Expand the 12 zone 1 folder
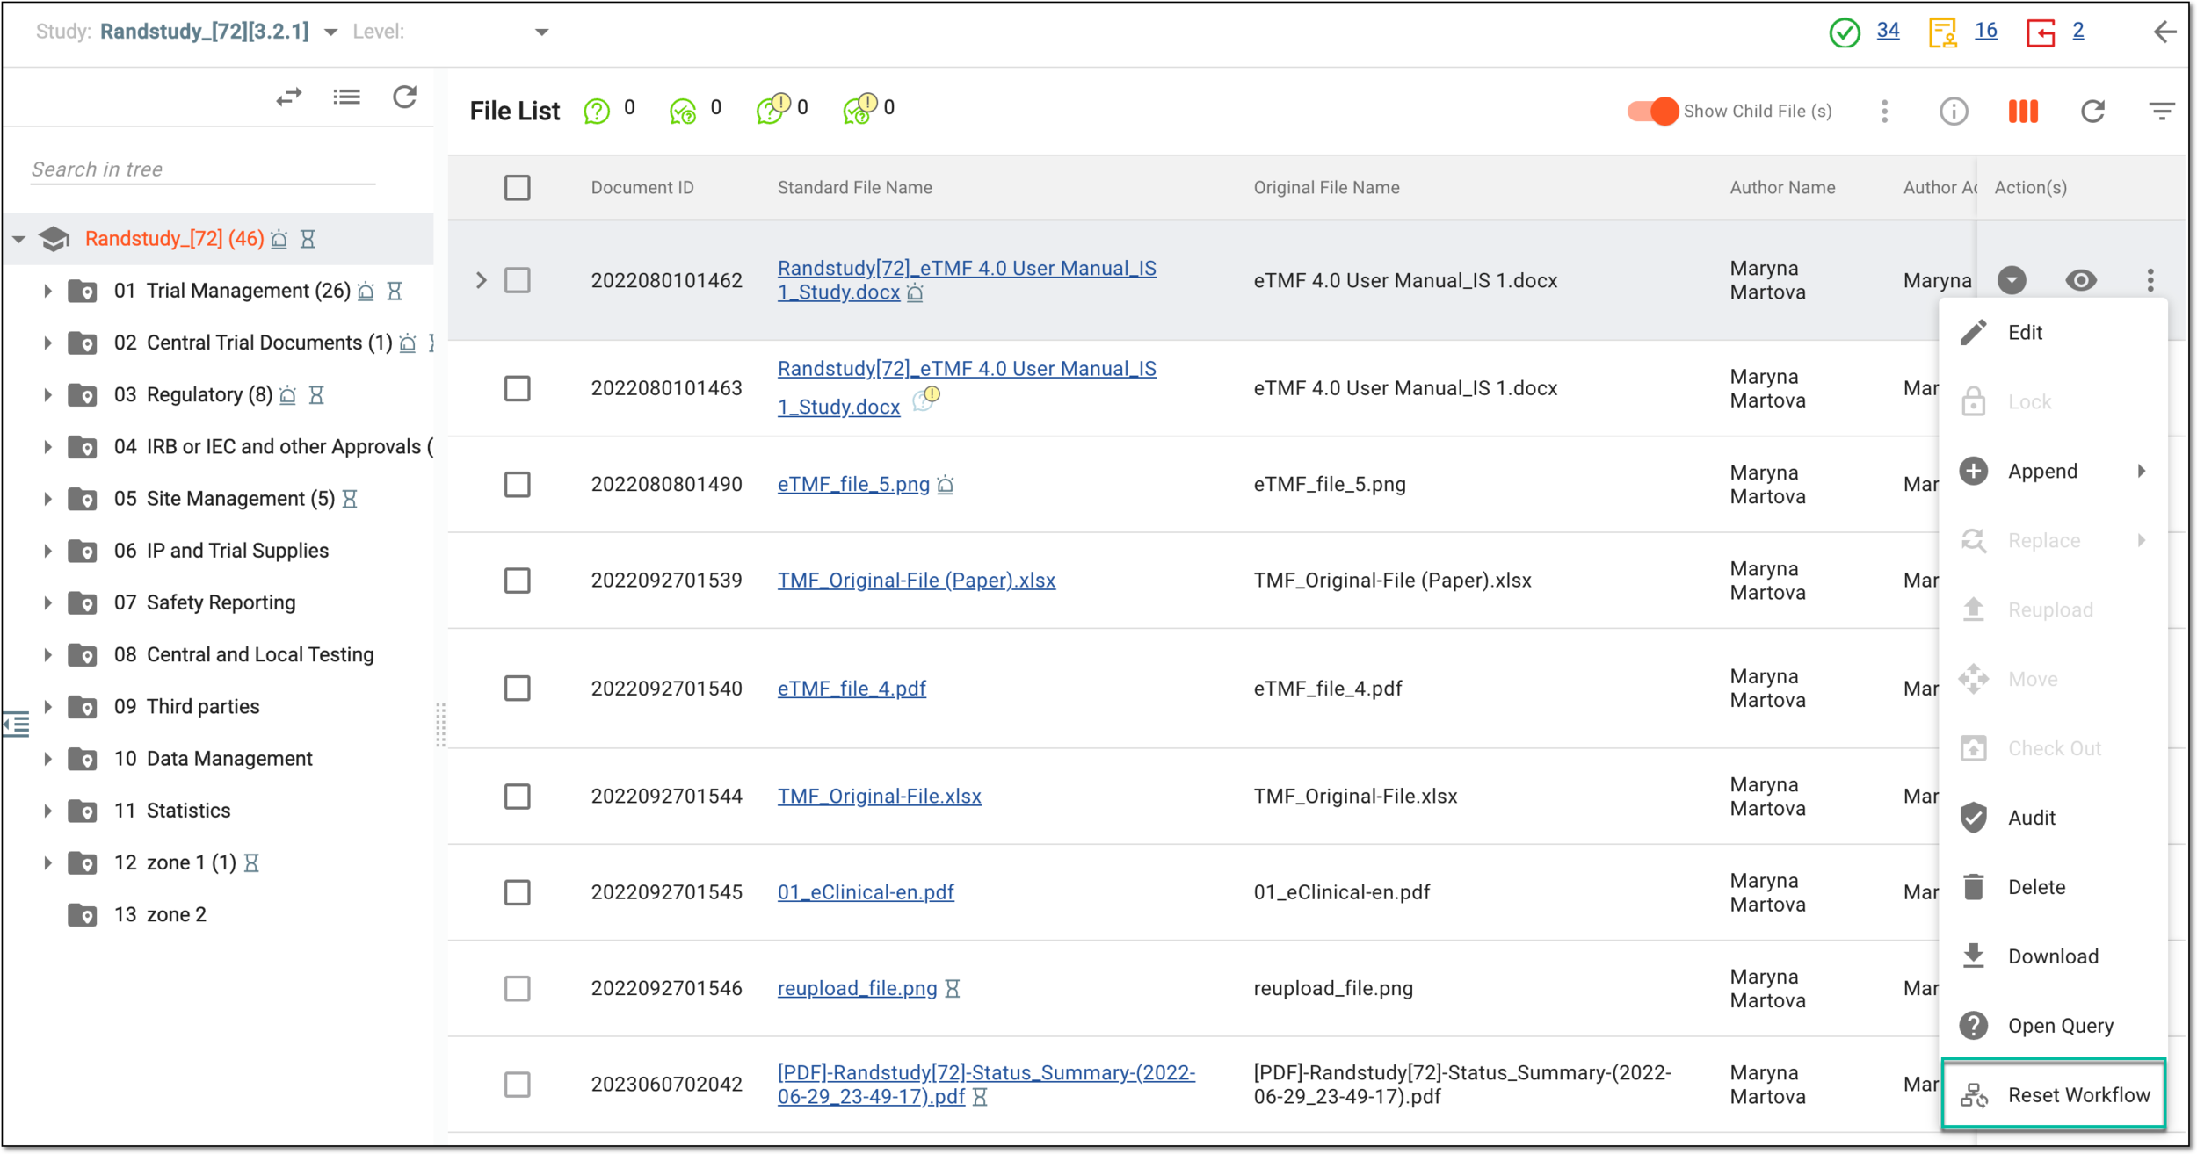 (47, 862)
